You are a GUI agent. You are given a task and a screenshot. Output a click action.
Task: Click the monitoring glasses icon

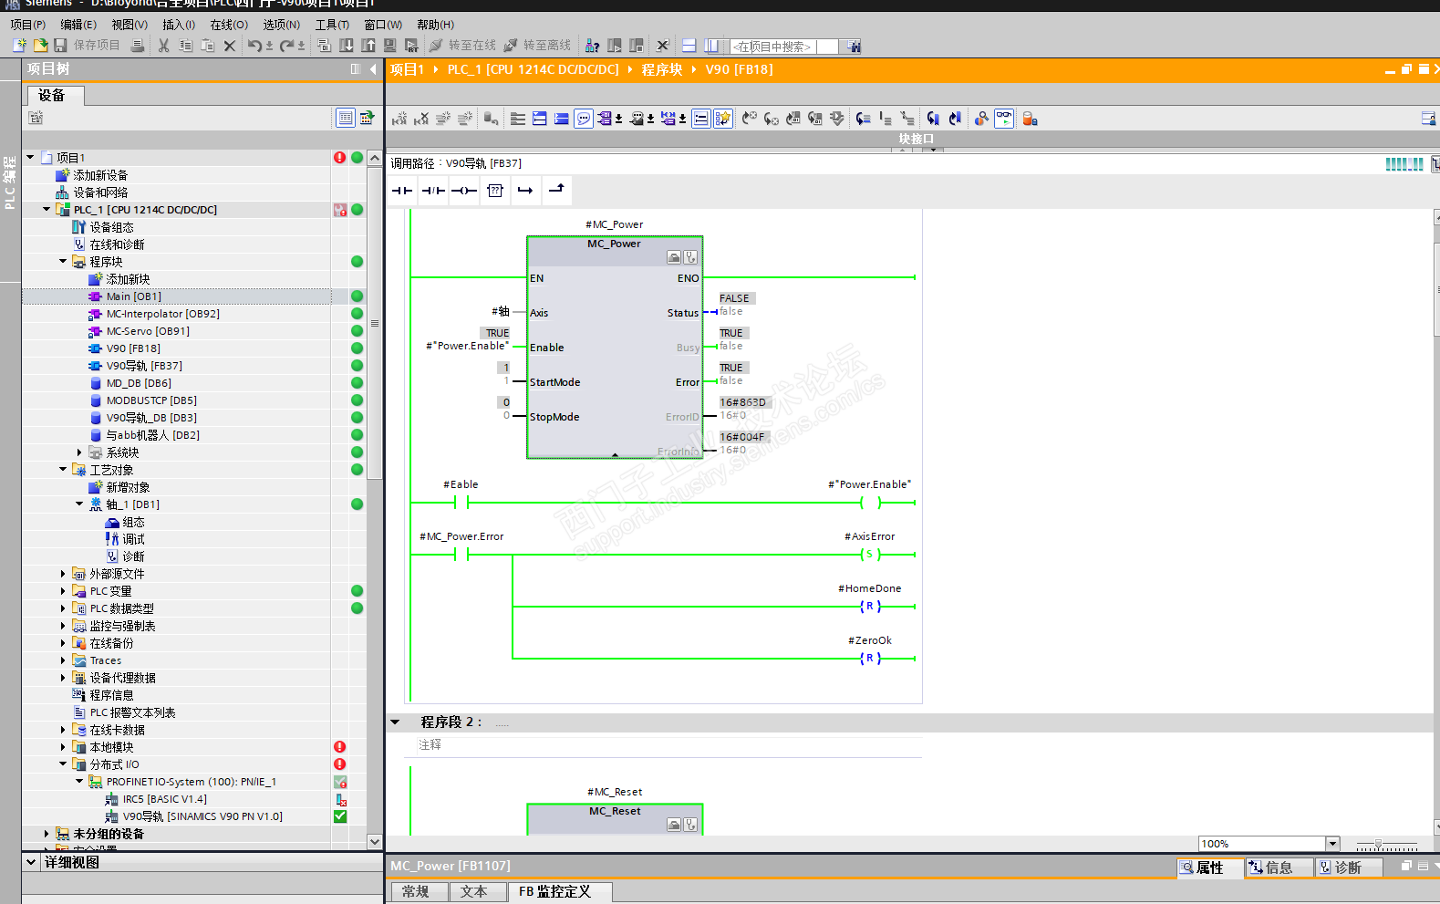click(1004, 119)
